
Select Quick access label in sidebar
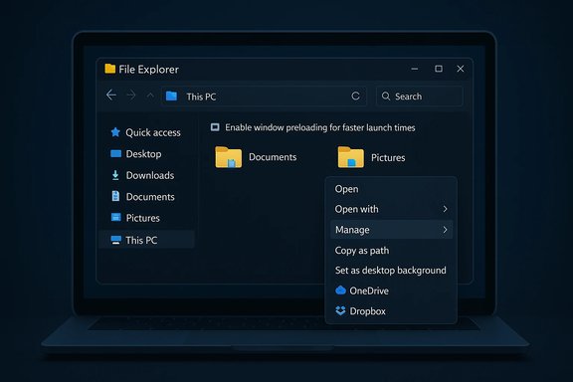click(153, 132)
